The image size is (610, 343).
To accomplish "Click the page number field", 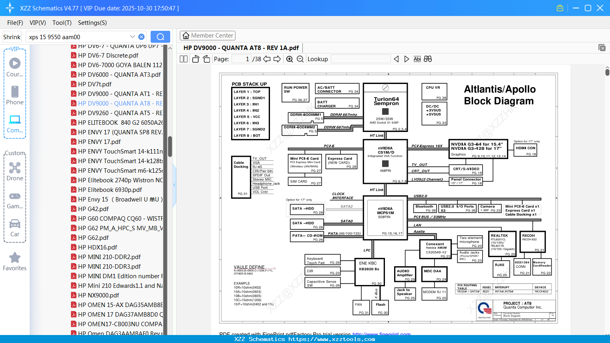I will [x=242, y=59].
